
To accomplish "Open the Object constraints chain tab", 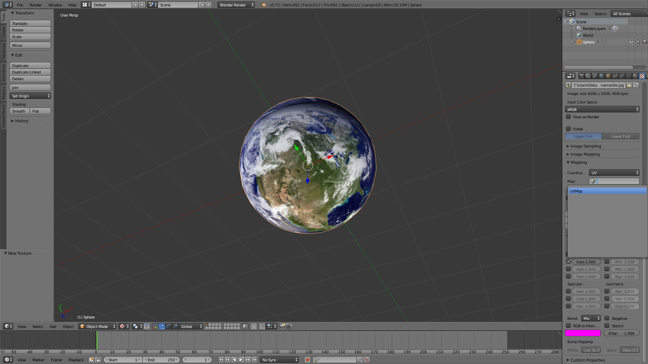I will tap(615, 76).
